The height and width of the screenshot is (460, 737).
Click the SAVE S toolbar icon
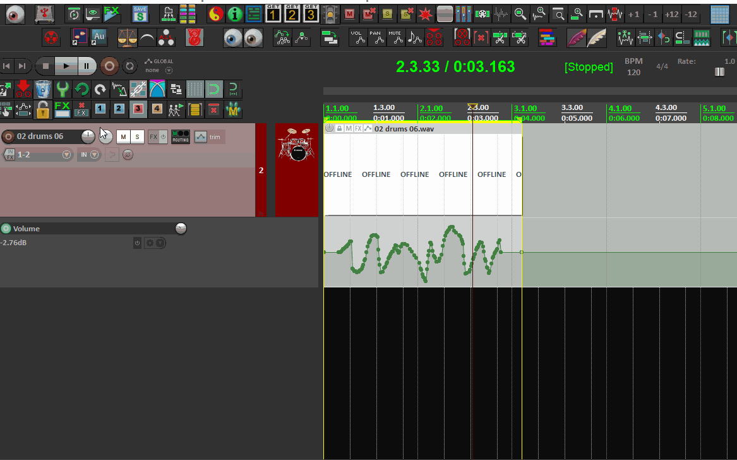(140, 15)
